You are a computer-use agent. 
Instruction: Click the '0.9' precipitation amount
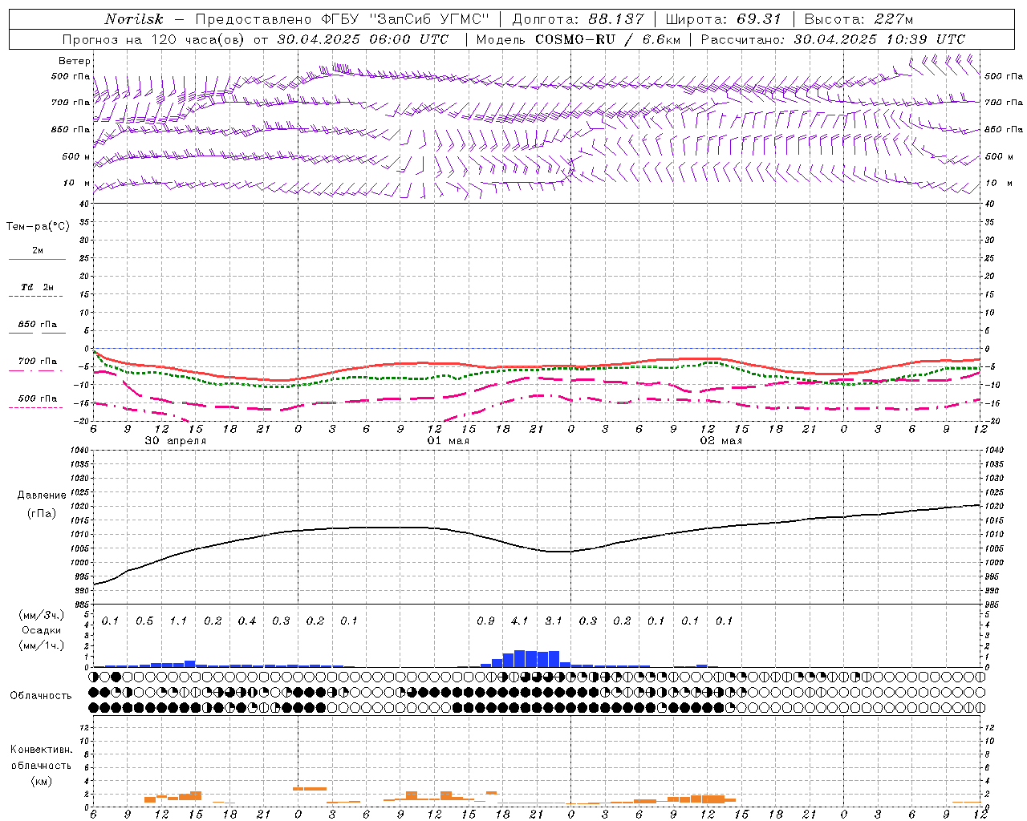pyautogui.click(x=485, y=621)
